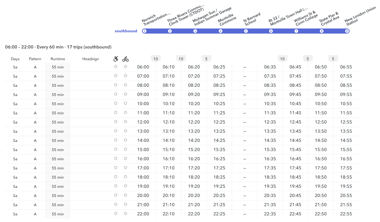The image size is (380, 222).
Task: Click wheelchair indicator in the 11:00 trip row
Action: (116, 112)
